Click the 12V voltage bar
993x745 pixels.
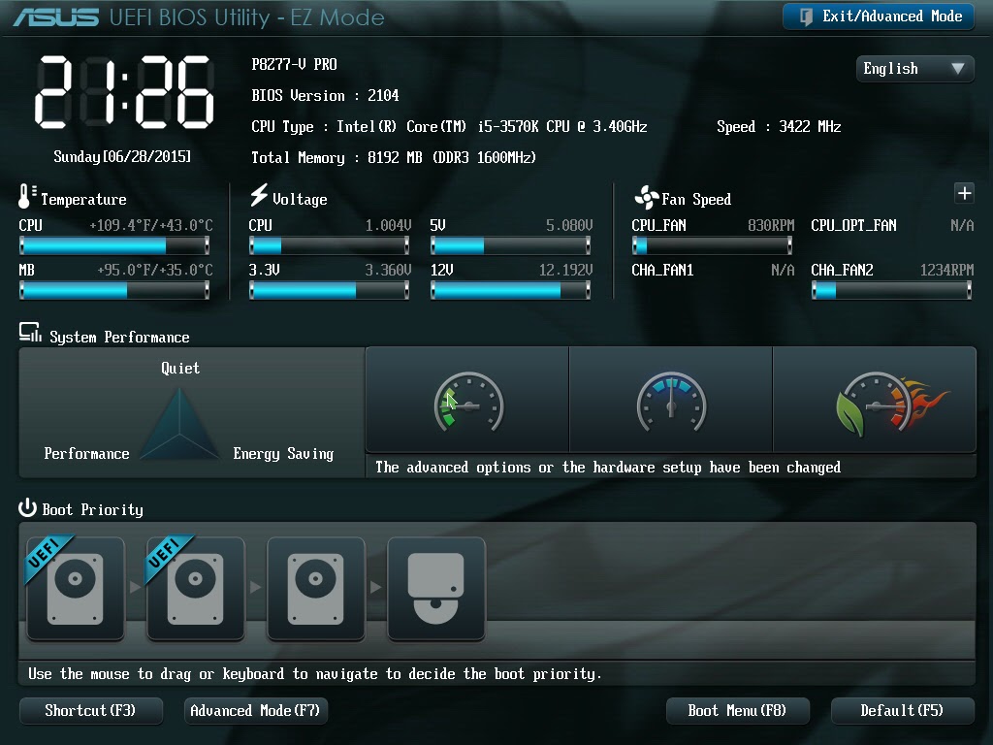[x=510, y=290]
